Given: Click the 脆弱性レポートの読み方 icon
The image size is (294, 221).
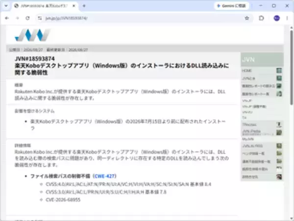Looking at the screenshot, I should pos(279,86).
